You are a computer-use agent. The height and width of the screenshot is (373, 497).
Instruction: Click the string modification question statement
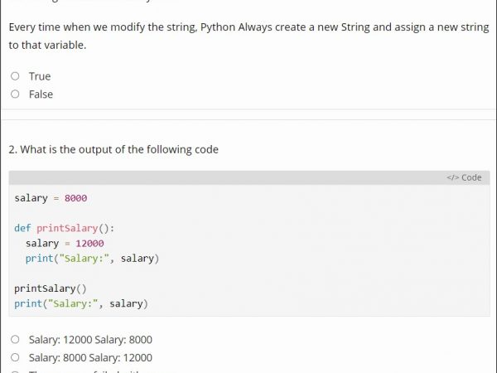[248, 36]
